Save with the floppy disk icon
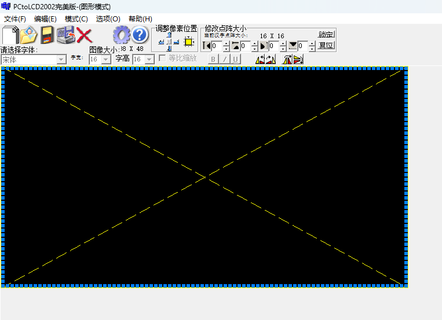The height and width of the screenshot is (320, 442). click(x=47, y=35)
